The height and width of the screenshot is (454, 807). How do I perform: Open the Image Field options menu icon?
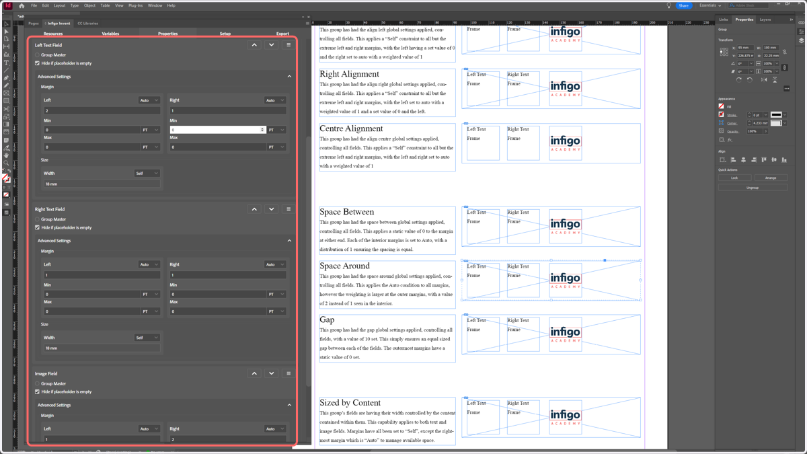point(289,373)
